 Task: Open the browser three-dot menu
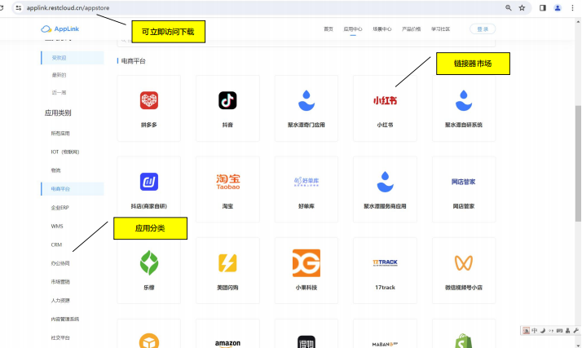572,8
